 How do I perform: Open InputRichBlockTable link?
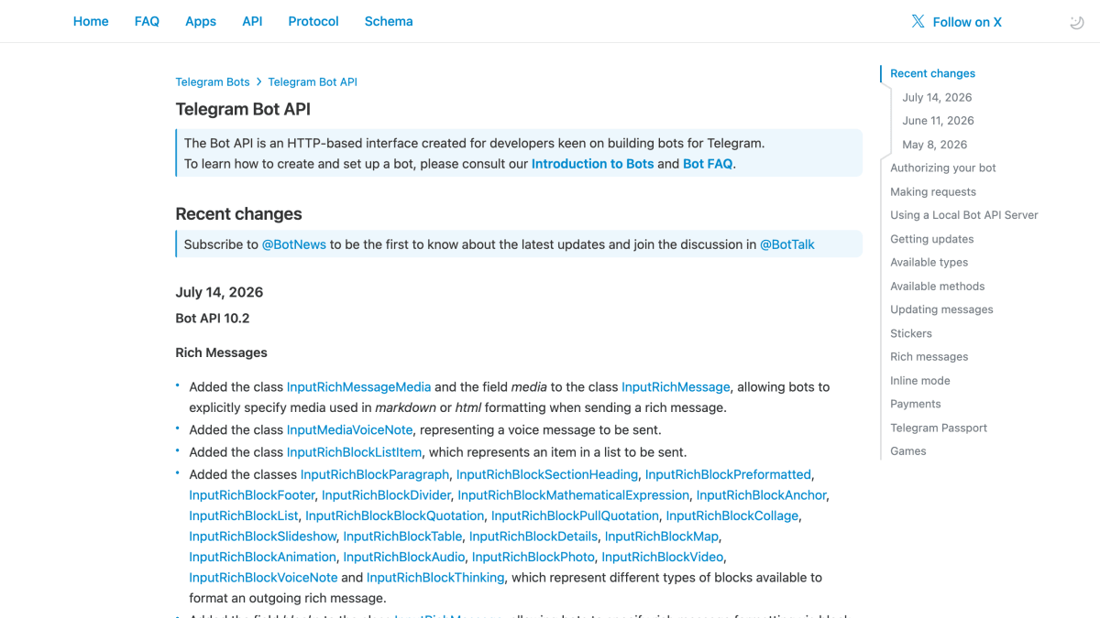[402, 537]
